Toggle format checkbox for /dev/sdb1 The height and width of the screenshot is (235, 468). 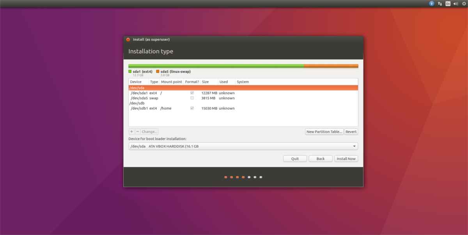(192, 108)
